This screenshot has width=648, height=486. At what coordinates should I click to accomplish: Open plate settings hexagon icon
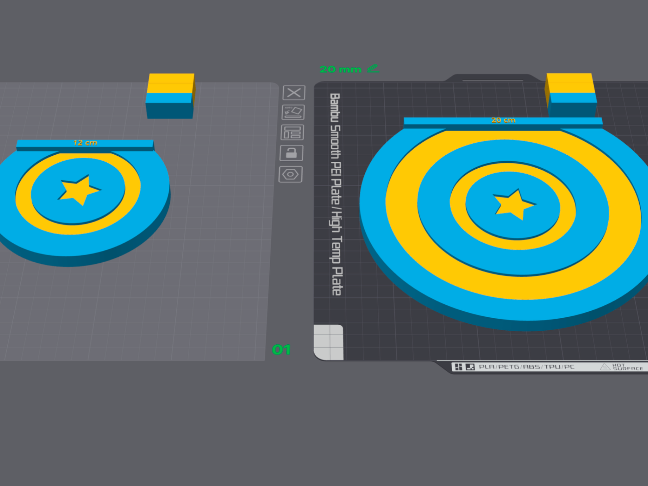pos(290,174)
